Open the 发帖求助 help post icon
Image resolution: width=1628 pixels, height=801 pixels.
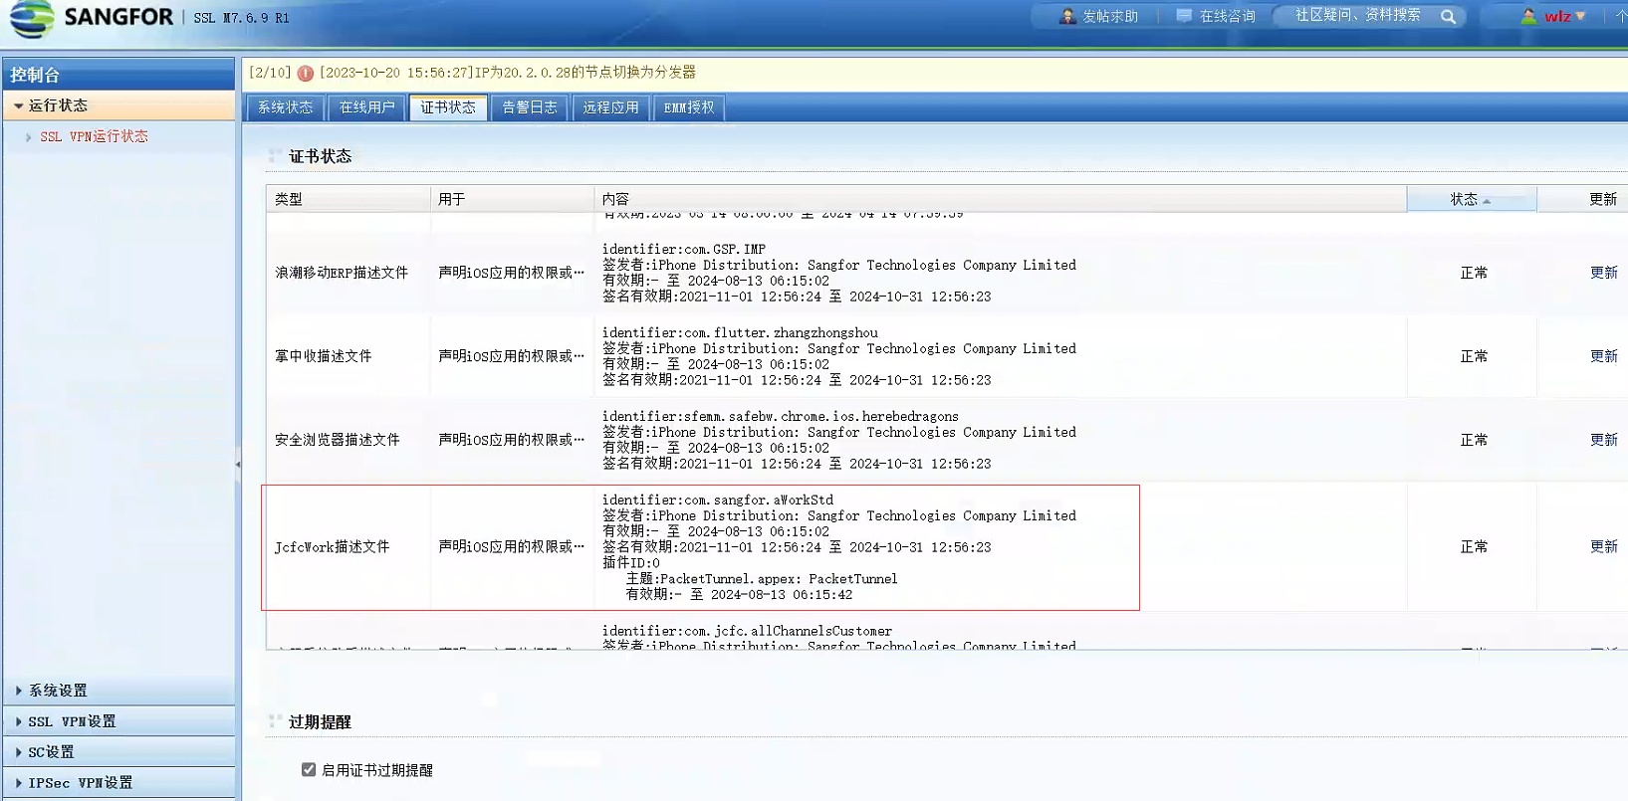tap(1067, 16)
